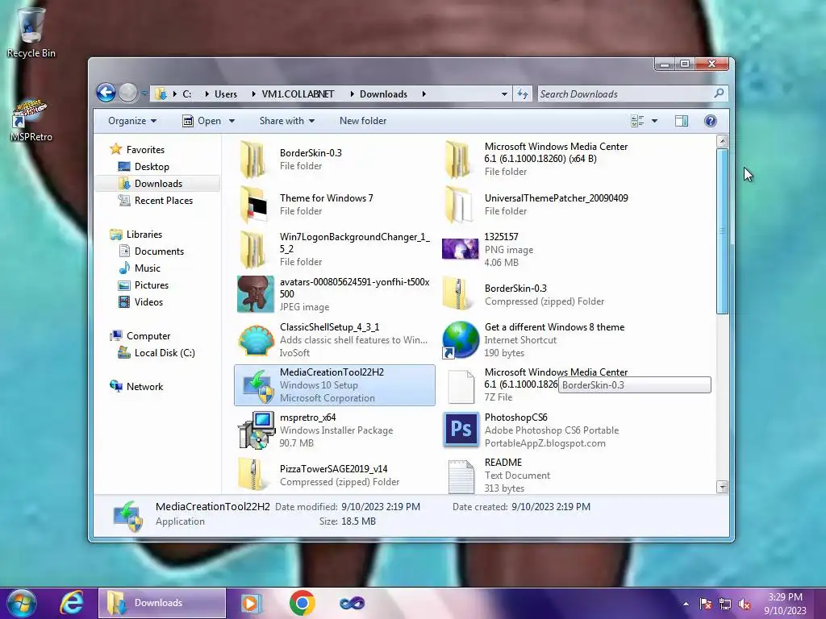
Task: Select the PhotoshopCS6 Ps icon
Action: coord(461,430)
